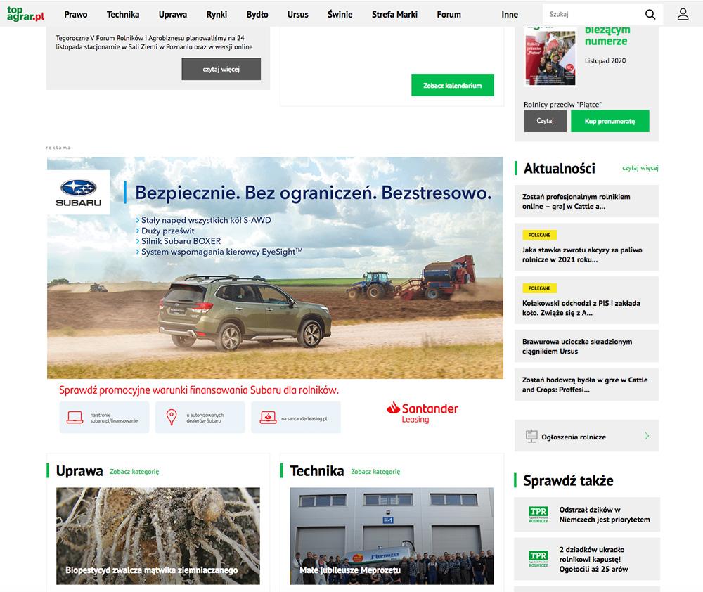The width and height of the screenshot is (703, 592).
Task: Click the Subaru logo in the ad
Action: pos(79,192)
